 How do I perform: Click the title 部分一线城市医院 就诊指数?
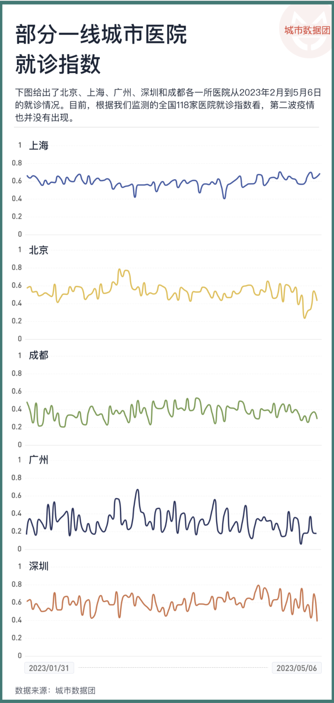click(101, 49)
